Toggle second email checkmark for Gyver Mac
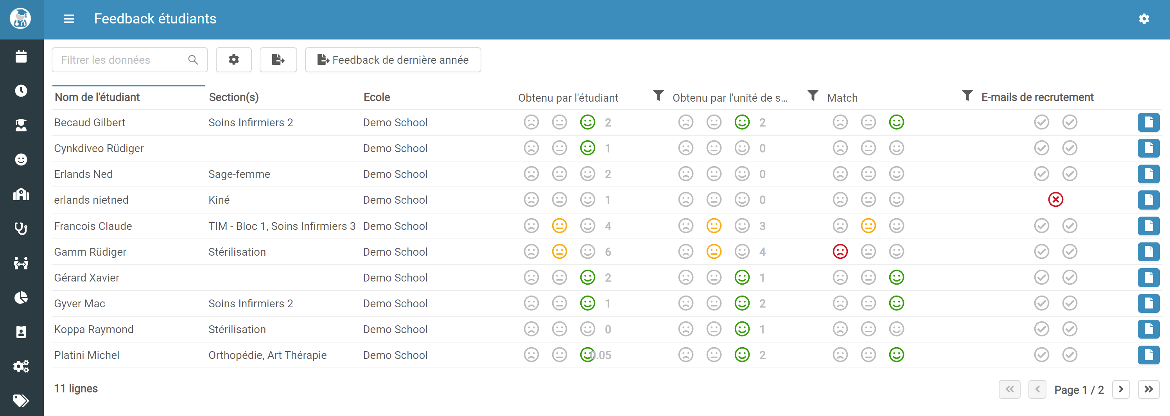The width and height of the screenshot is (1170, 416). [x=1070, y=303]
